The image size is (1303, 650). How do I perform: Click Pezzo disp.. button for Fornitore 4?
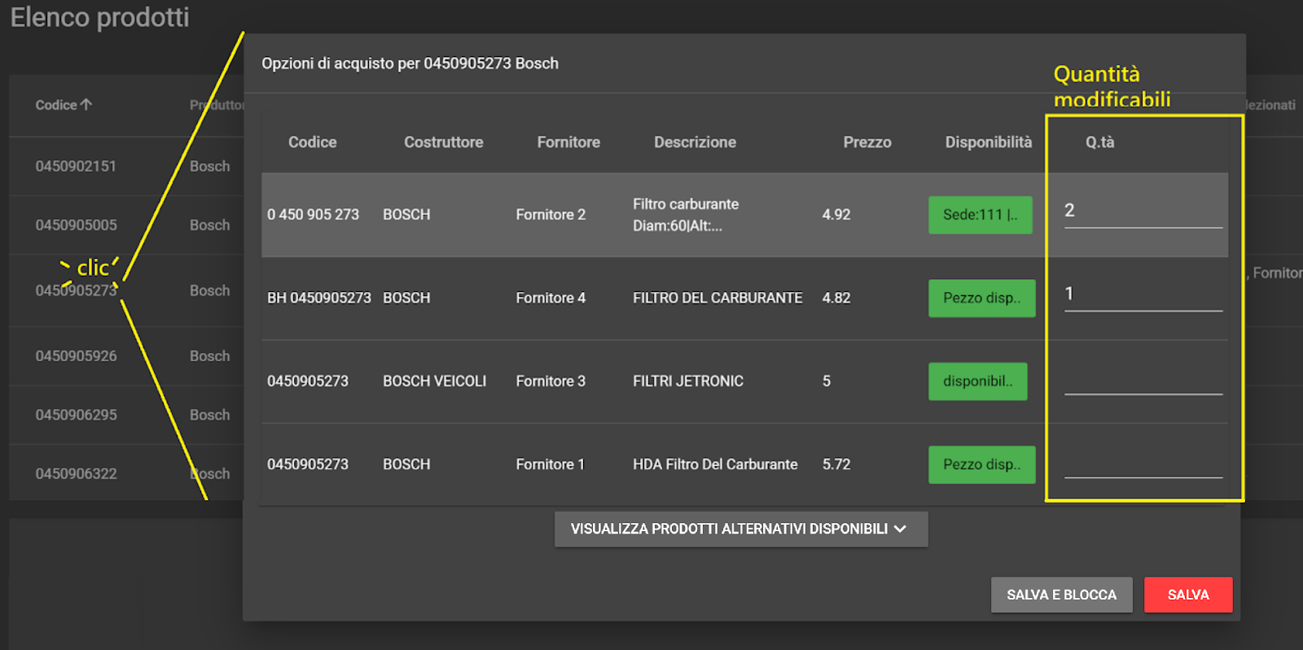point(982,298)
